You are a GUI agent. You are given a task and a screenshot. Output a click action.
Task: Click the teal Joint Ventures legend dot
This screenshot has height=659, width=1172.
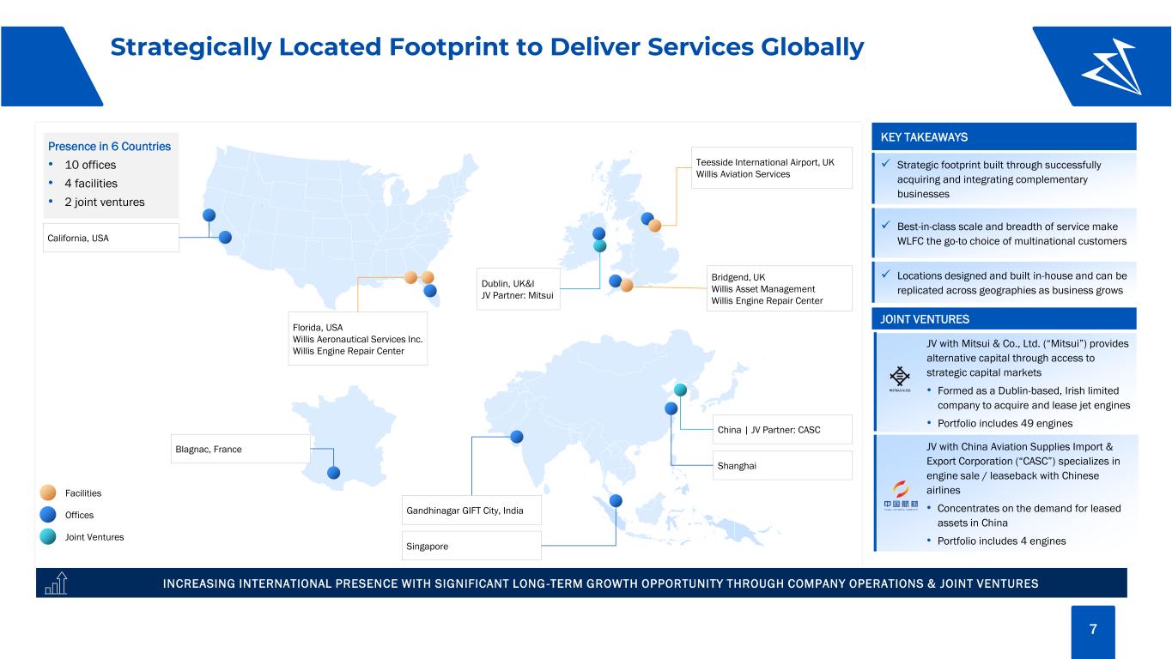pyautogui.click(x=48, y=537)
